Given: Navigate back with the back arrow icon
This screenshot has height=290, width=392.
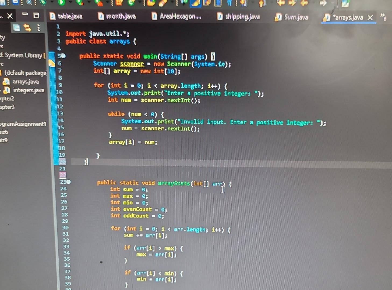Looking at the screenshot, I should (x=280, y=4).
